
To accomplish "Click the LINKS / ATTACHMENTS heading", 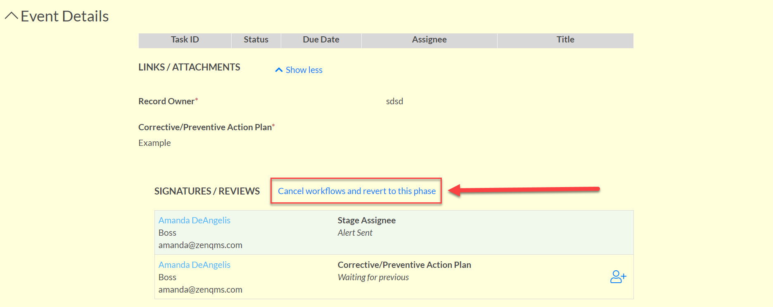I will click(189, 67).
